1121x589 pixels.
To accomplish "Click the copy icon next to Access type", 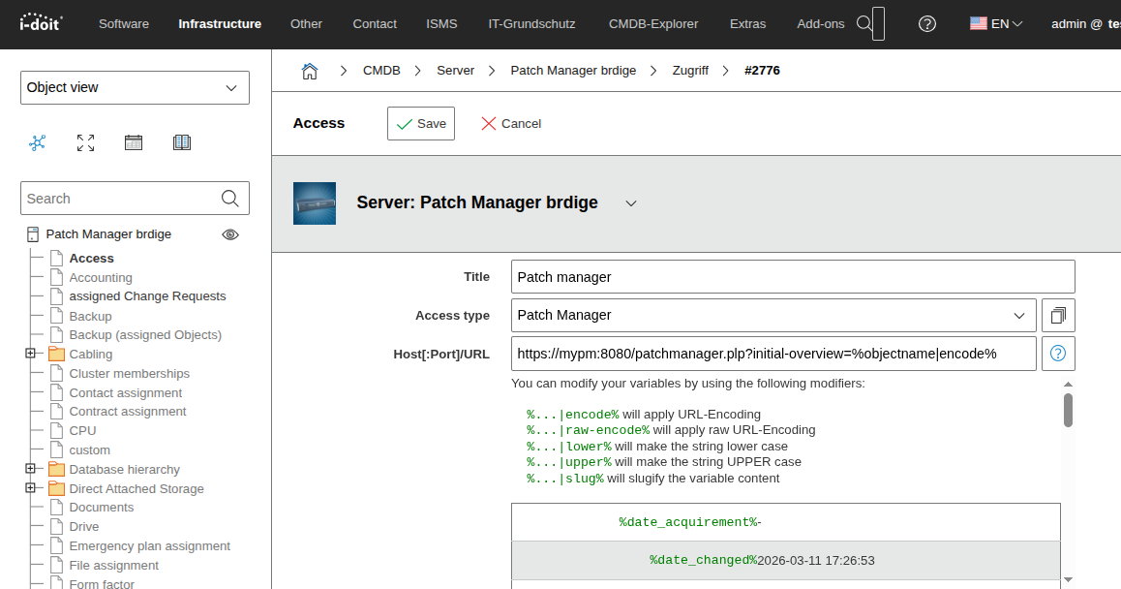I will tap(1058, 315).
